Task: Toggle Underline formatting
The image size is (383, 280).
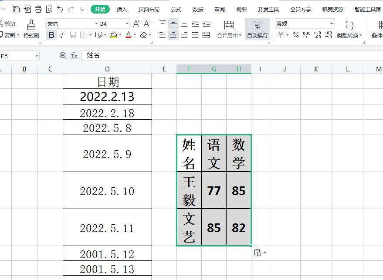Action: tap(73, 35)
